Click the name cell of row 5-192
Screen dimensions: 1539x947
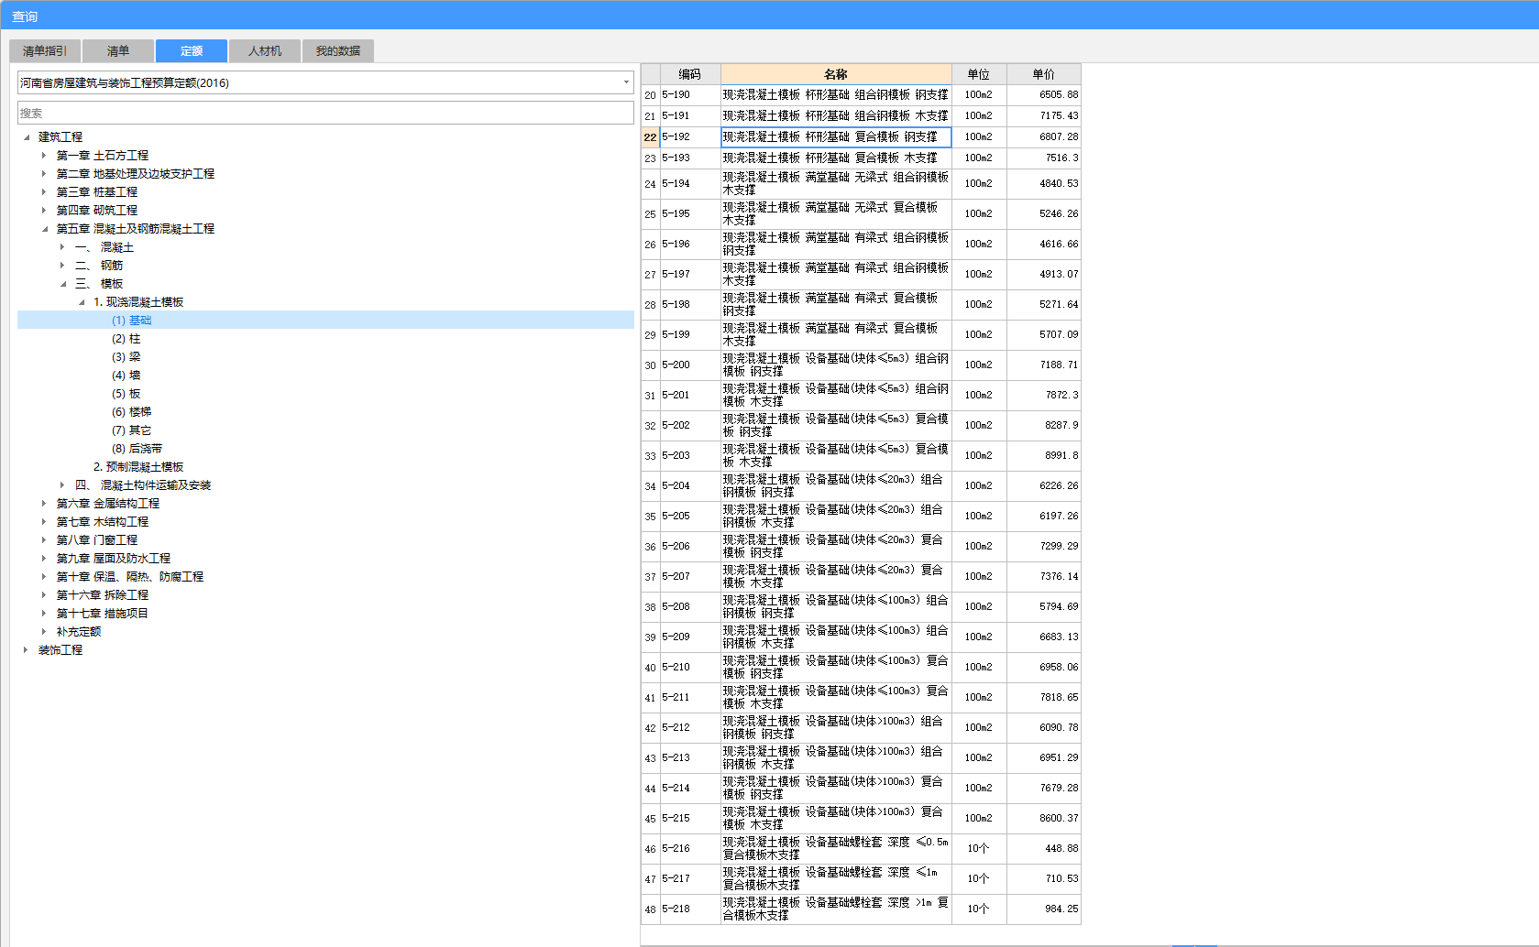[836, 137]
